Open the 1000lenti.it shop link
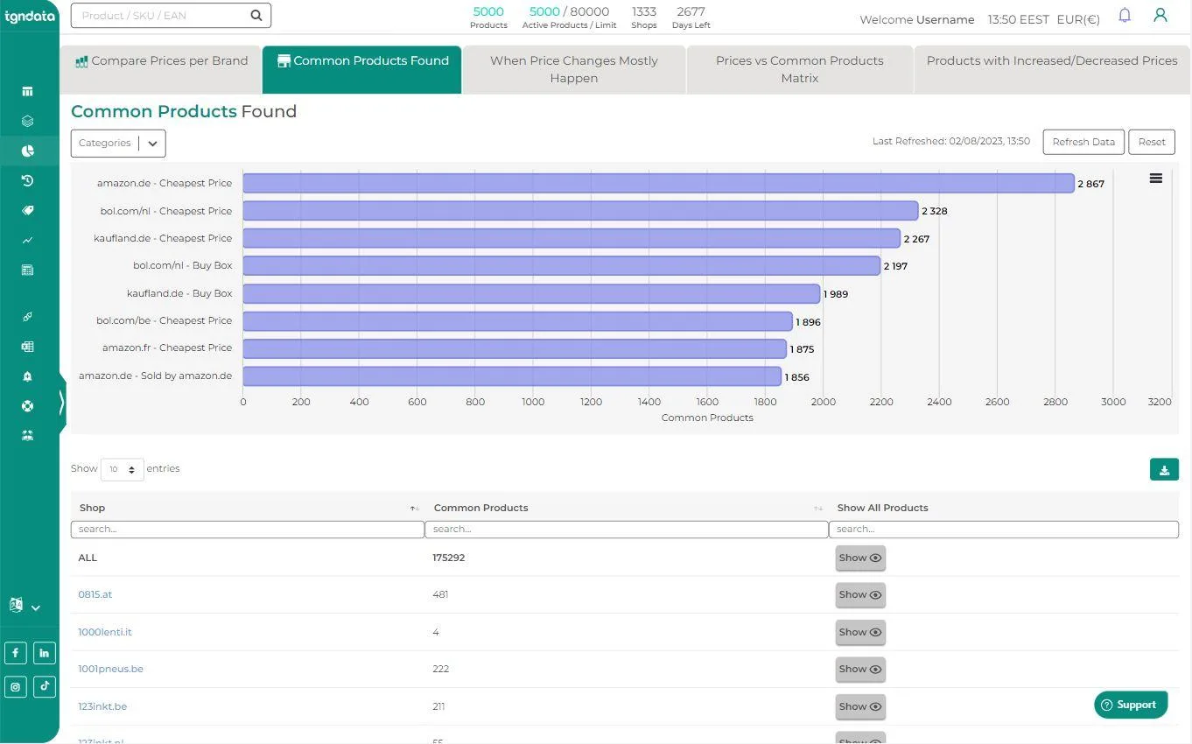The width and height of the screenshot is (1192, 744). [x=105, y=633]
